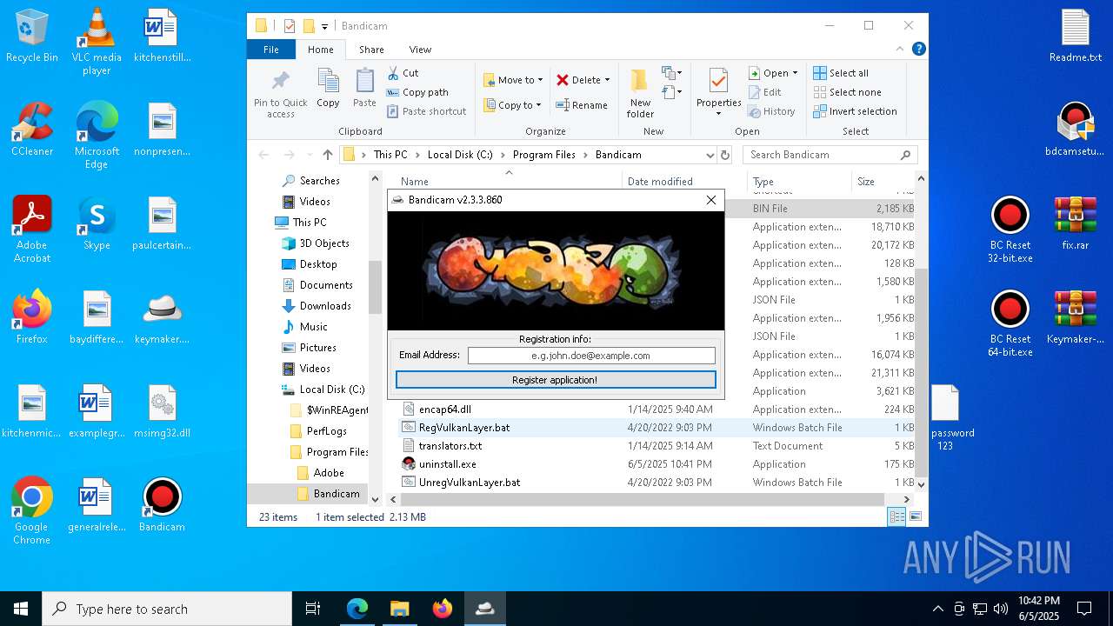Screen dimensions: 1113x626
Task: Click Register application! button
Action: click(556, 380)
